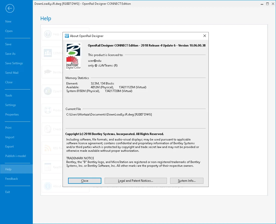
Task: Open Properties from sidebar
Action: point(12,114)
